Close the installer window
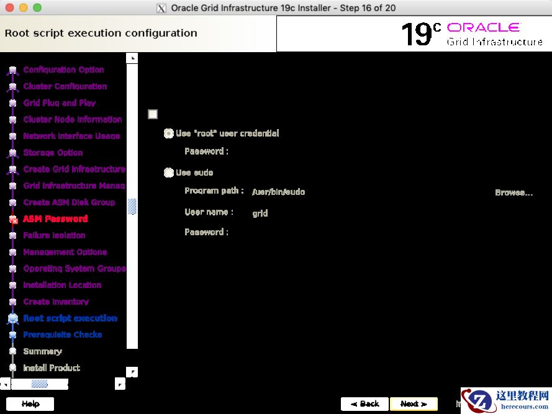The image size is (552, 414). pyautogui.click(x=9, y=7)
